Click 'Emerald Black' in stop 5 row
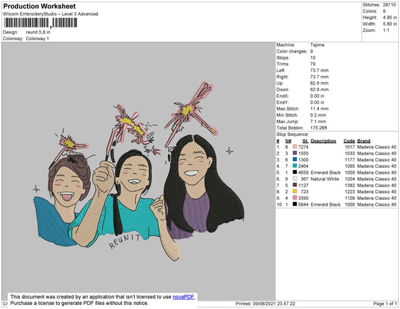Image resolution: width=400 pixels, height=309 pixels. pos(325,172)
